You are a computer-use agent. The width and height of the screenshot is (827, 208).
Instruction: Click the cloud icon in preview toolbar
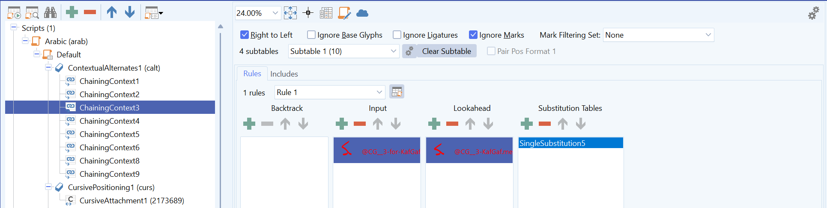362,13
